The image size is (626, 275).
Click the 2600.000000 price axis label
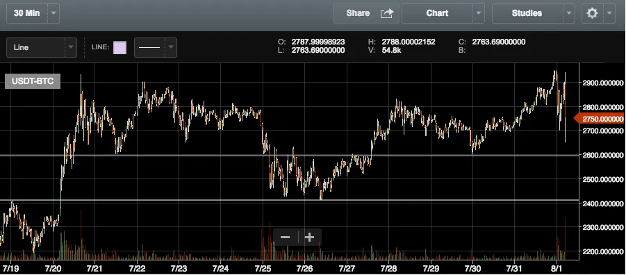pyautogui.click(x=603, y=155)
